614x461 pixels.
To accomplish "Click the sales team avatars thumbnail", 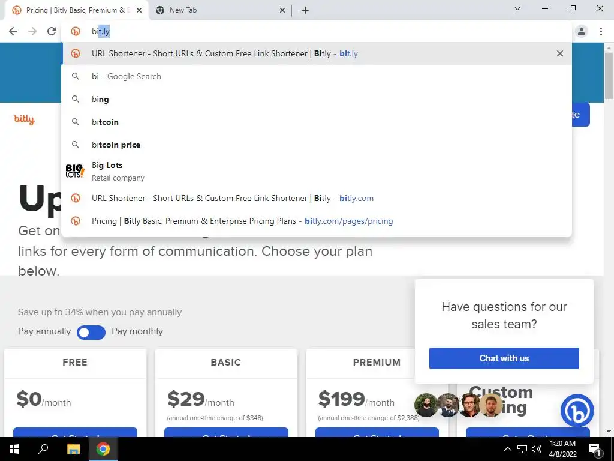I will pos(458,405).
